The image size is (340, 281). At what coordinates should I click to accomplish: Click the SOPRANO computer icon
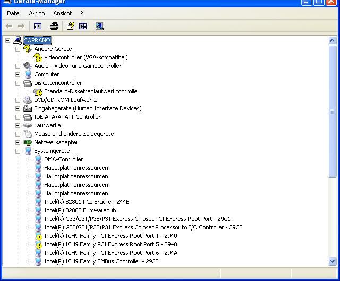point(18,40)
